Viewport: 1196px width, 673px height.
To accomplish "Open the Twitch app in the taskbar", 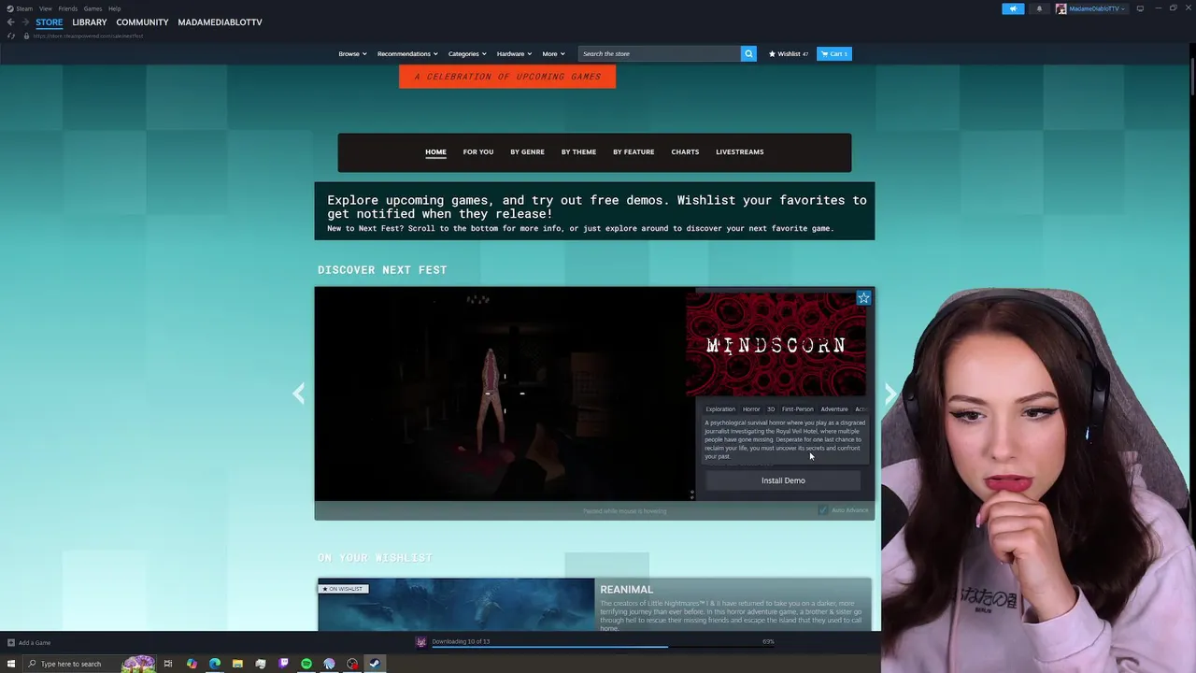I will [x=284, y=664].
